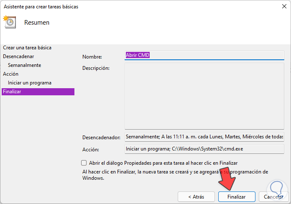The image size is (291, 204).
Task: Click the task wizard clock icon
Action: click(x=9, y=22)
